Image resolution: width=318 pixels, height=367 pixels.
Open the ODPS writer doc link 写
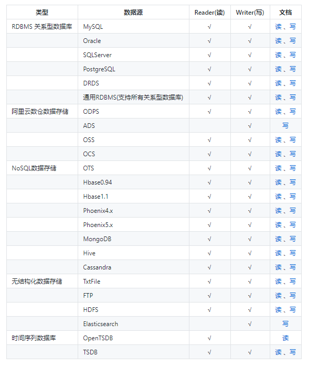(x=292, y=112)
